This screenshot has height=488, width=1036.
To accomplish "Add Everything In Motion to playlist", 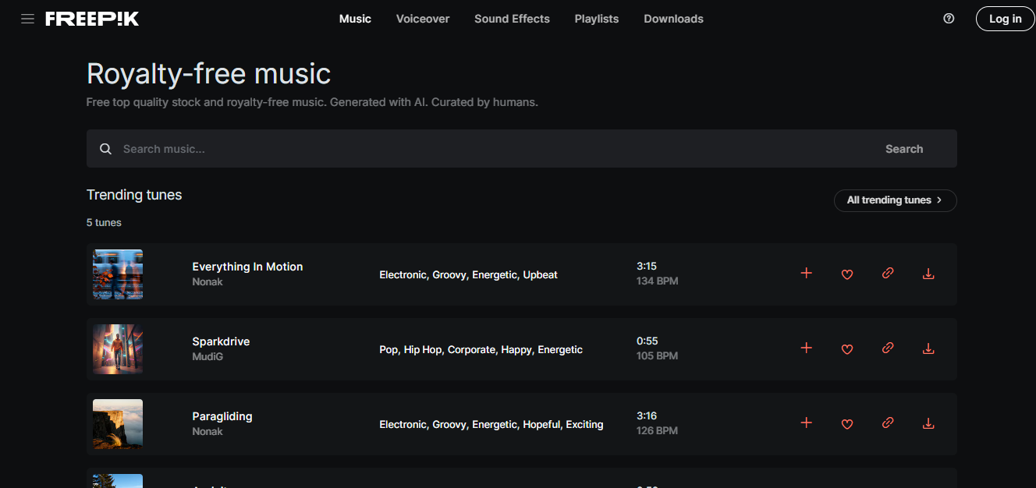I will tap(807, 274).
